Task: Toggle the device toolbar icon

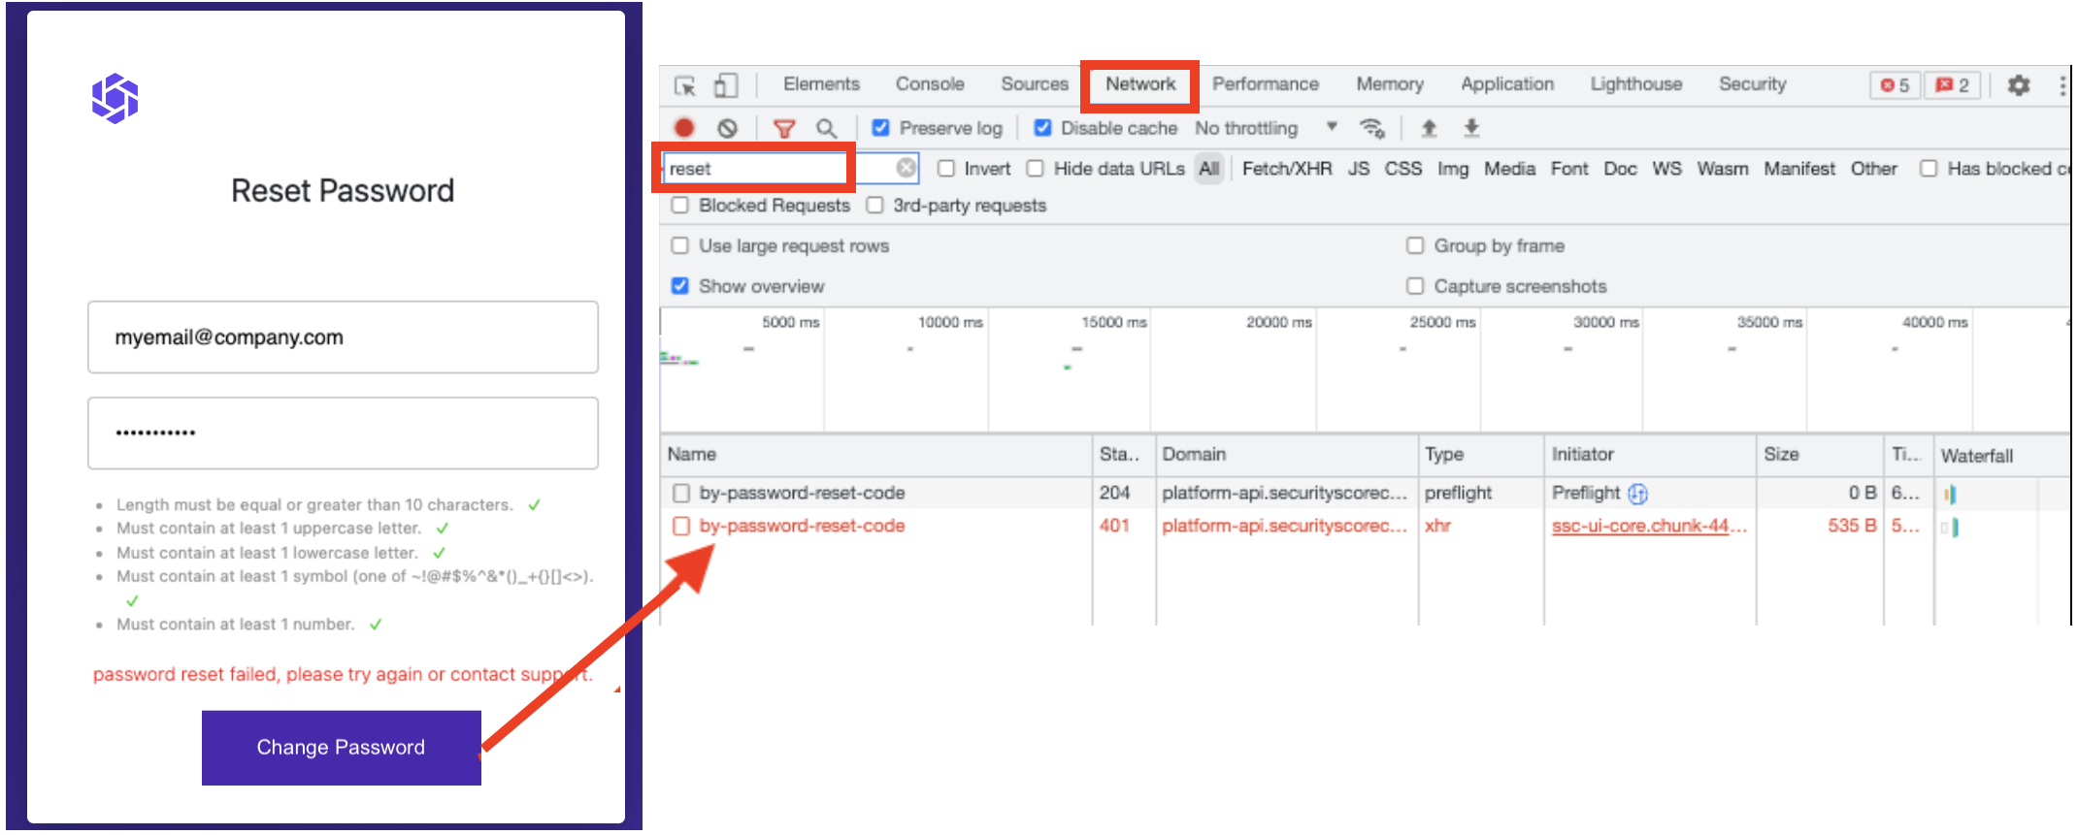Action: point(726,85)
